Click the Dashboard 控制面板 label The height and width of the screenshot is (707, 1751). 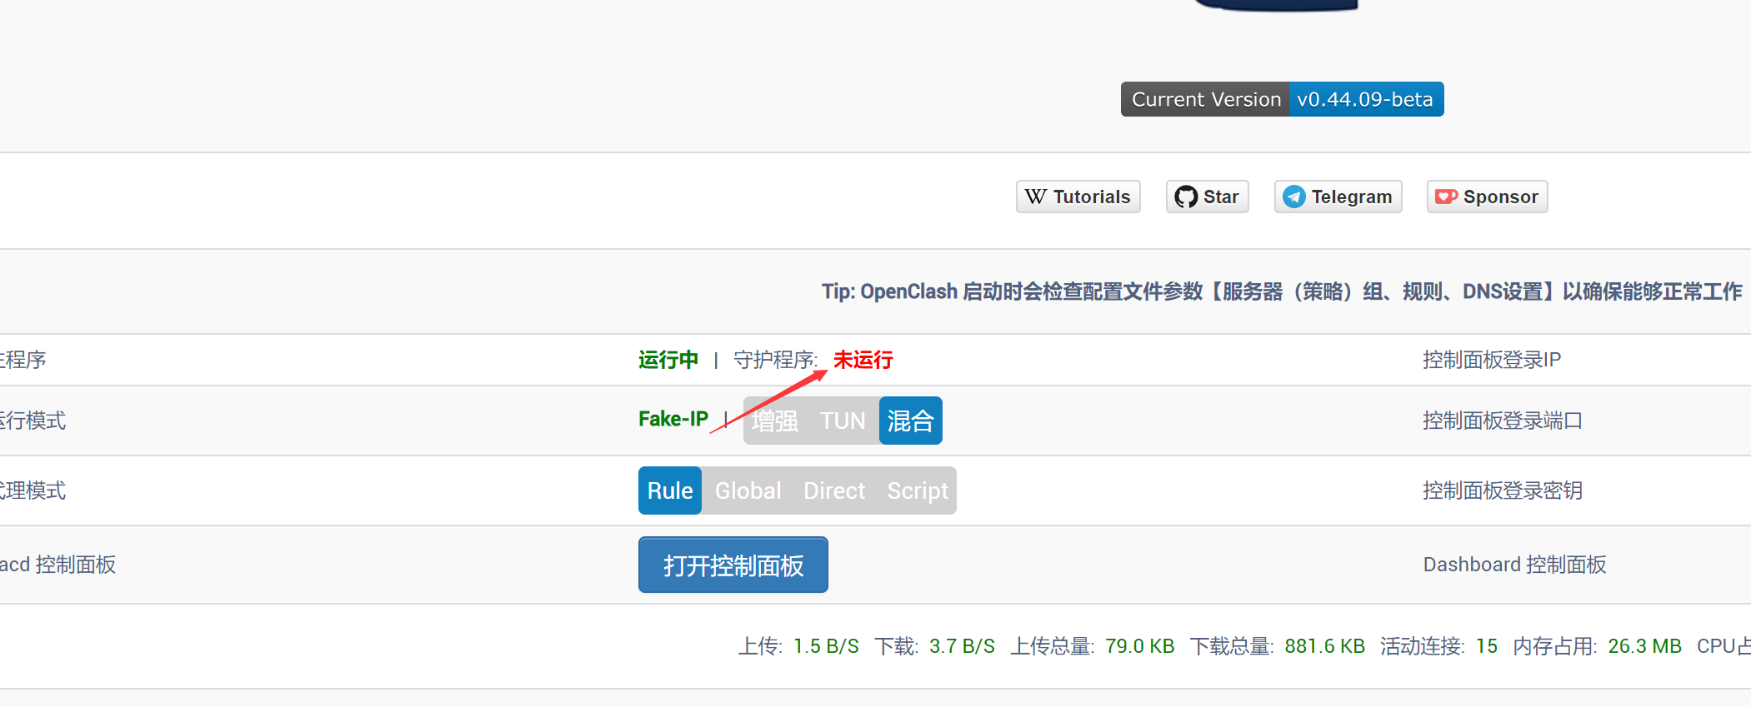pyautogui.click(x=1514, y=565)
